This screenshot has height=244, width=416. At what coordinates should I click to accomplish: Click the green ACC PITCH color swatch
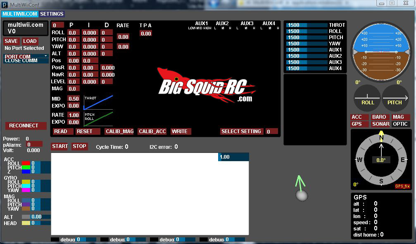click(x=26, y=167)
